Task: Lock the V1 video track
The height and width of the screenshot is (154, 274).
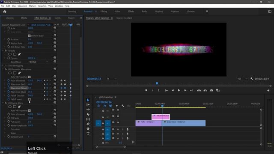Action: (103, 123)
